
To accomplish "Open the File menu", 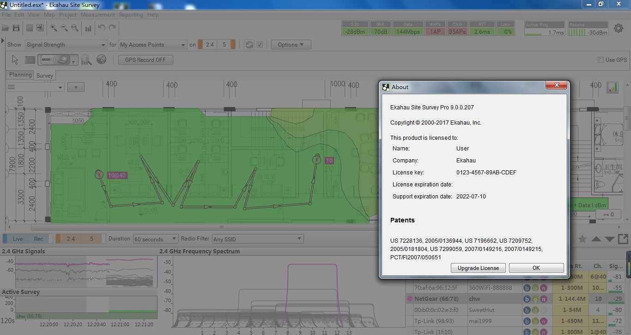I will (6, 15).
